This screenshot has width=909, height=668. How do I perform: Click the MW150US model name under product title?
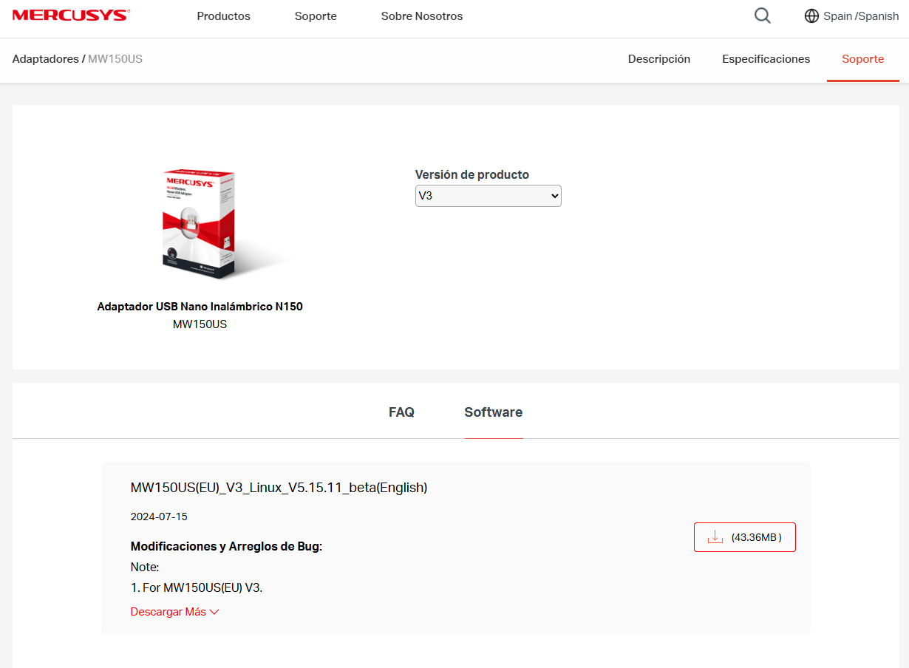pos(200,324)
